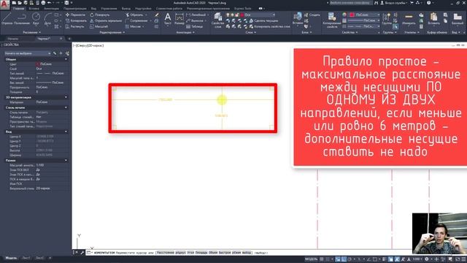Screen dimensions: 467x263
Task: Select the Полилиния (Polyline) tool
Action: coord(22,18)
